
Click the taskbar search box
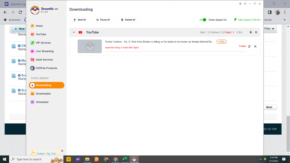click(x=36, y=159)
